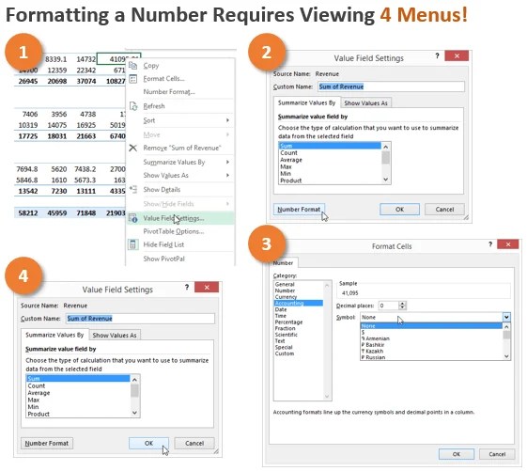The width and height of the screenshot is (527, 471).
Task: Select Value Field Settings... menu entry
Action: (x=180, y=218)
